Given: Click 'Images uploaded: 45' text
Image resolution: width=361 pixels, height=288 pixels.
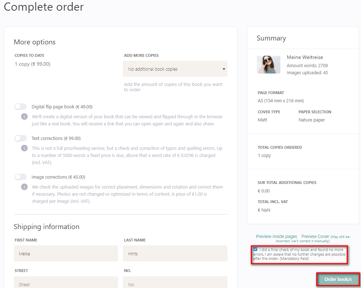Looking at the screenshot, I should [307, 73].
